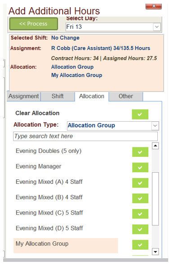
Task: Highlight the My Allocation Group list row
Action: tap(66, 245)
